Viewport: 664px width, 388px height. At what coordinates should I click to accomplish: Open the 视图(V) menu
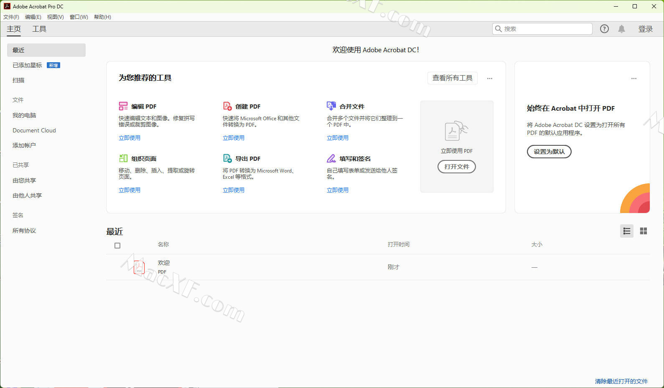point(55,17)
